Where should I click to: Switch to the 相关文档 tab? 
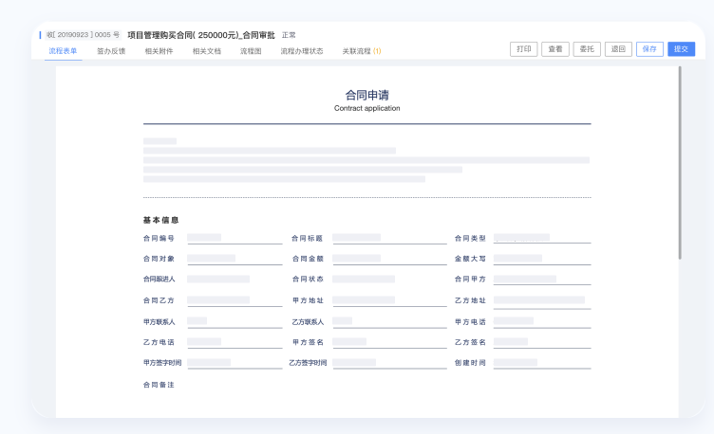[x=206, y=50]
